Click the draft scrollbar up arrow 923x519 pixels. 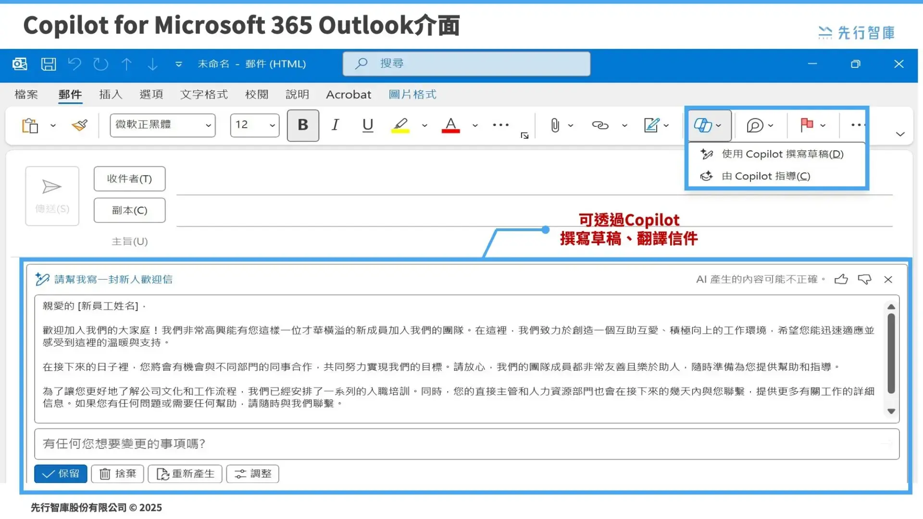891,307
